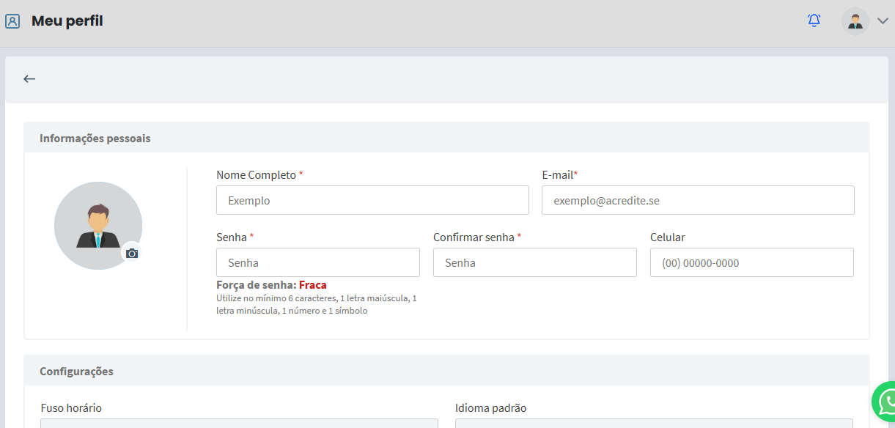Image resolution: width=895 pixels, height=428 pixels.
Task: Click the profile page icon beside Meu perfil
Action: pos(12,21)
